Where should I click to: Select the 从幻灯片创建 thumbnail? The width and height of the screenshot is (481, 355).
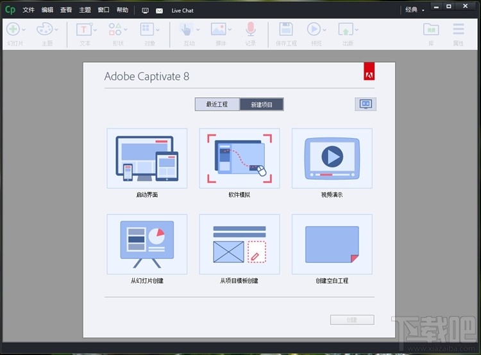click(x=147, y=244)
